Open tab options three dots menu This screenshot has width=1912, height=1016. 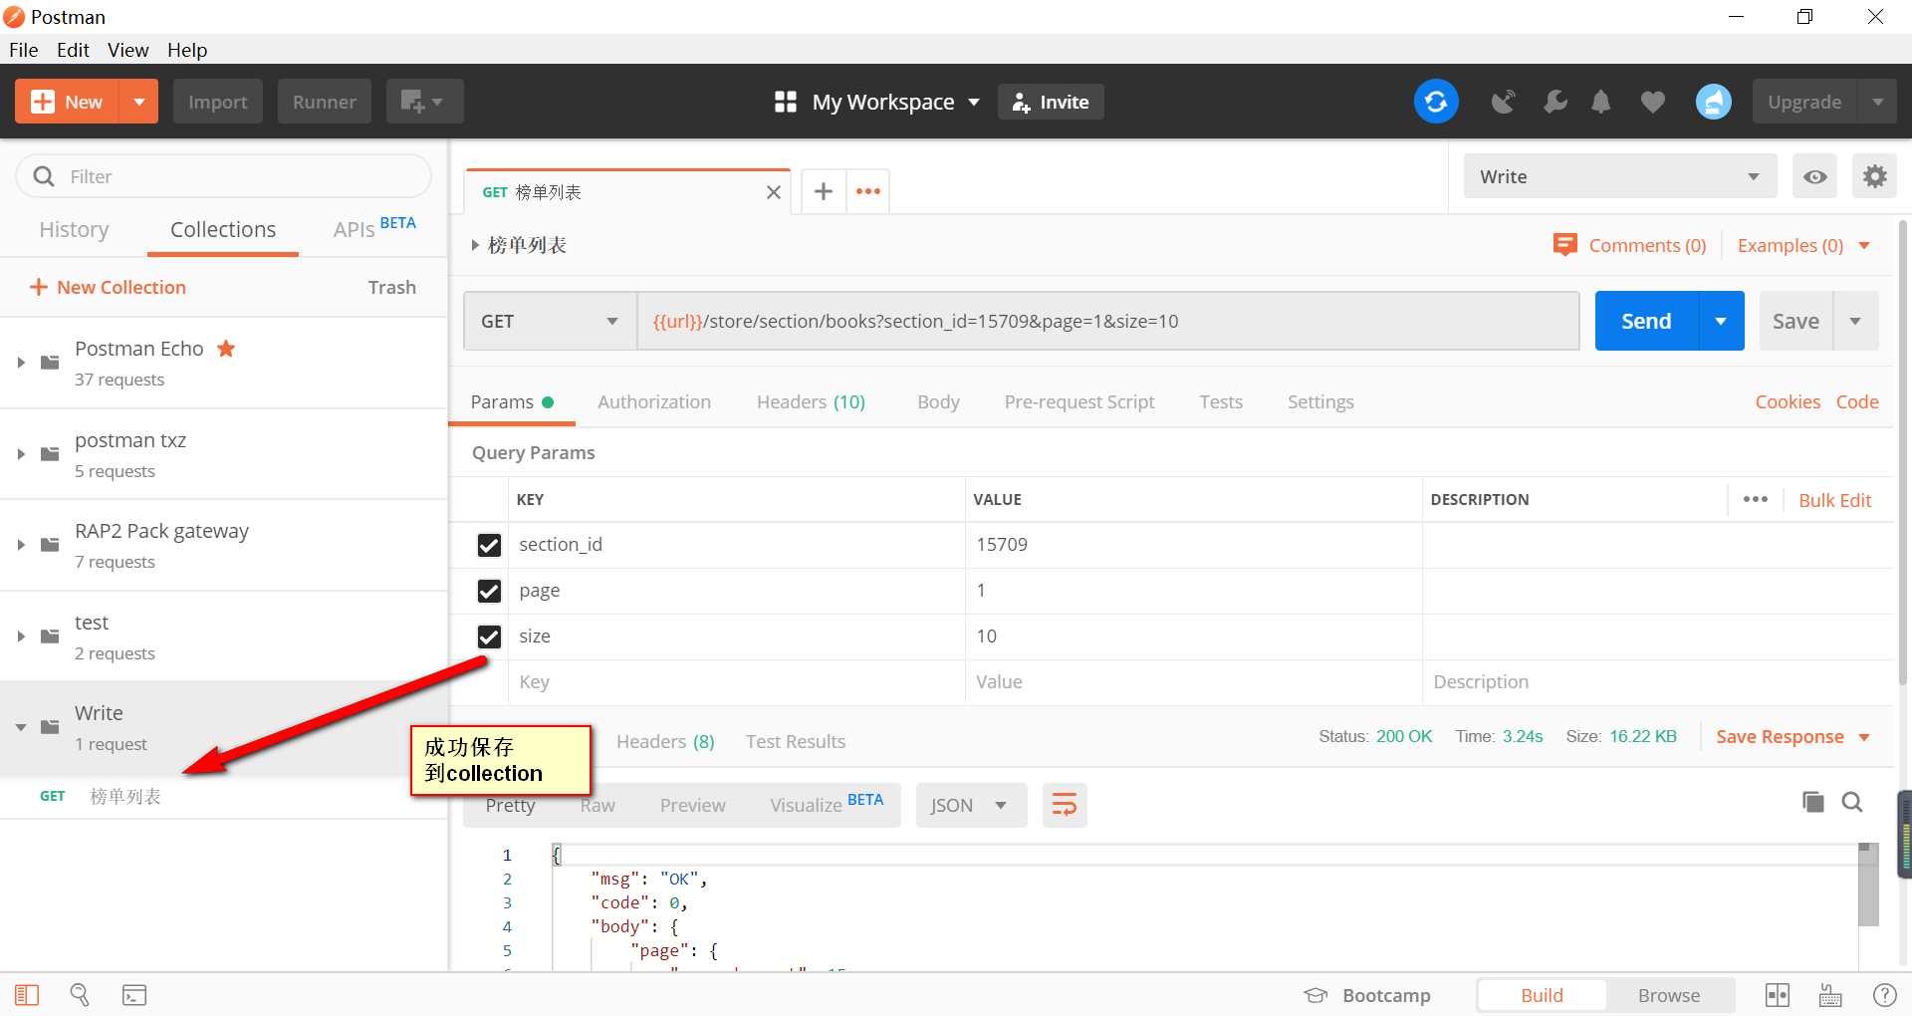pyautogui.click(x=868, y=191)
